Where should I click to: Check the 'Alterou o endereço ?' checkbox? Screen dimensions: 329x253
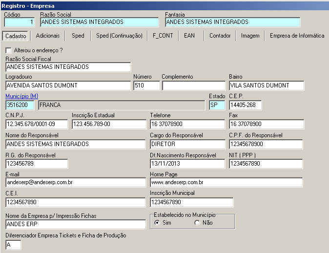click(8, 50)
